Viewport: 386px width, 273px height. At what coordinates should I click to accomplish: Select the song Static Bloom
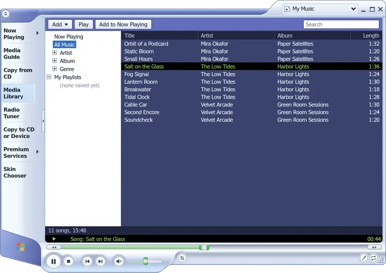[x=251, y=51]
